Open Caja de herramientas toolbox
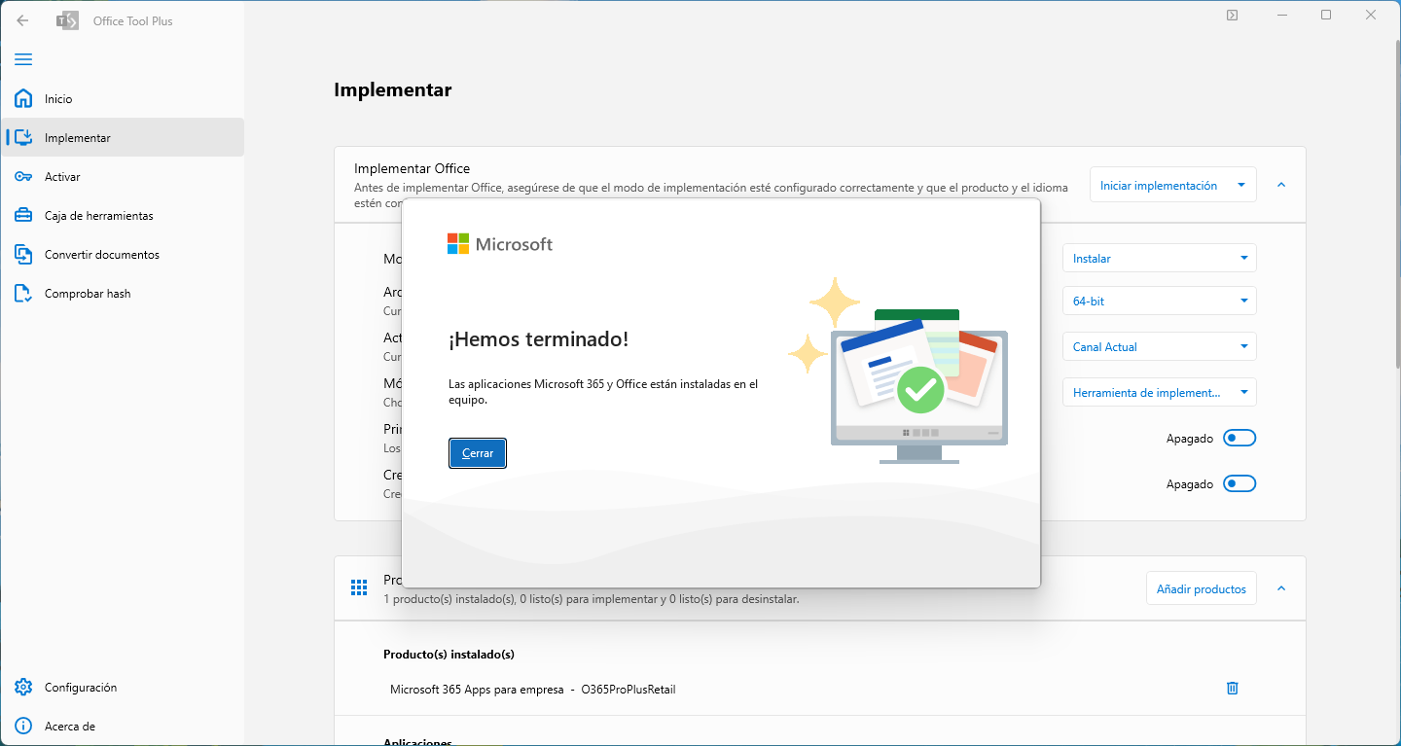 pyautogui.click(x=123, y=215)
